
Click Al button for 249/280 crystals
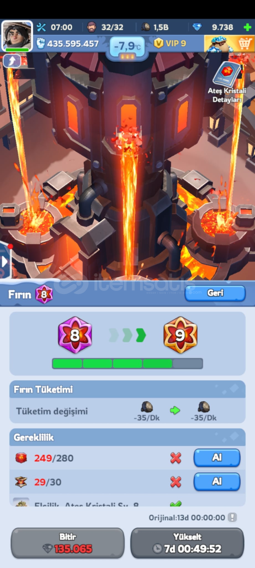pyautogui.click(x=217, y=458)
